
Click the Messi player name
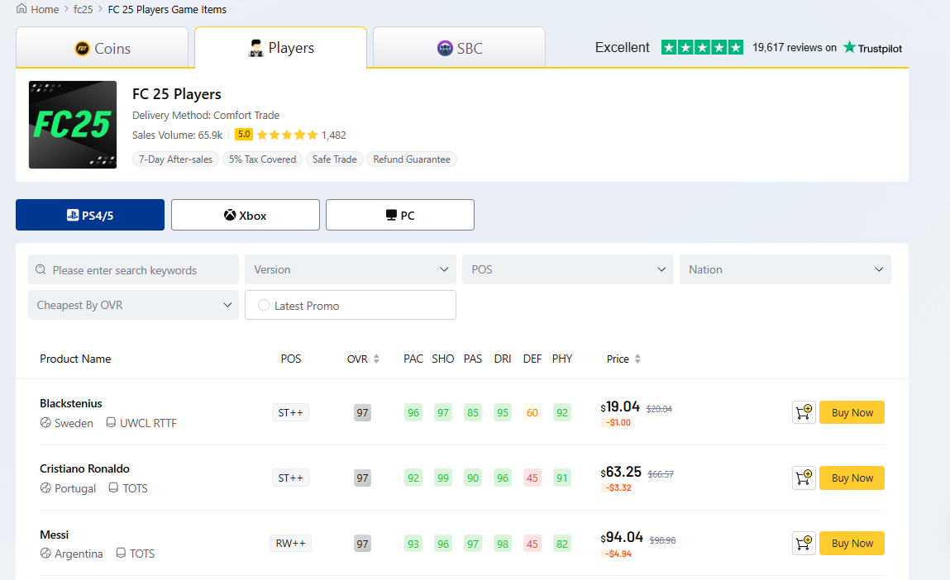[54, 535]
